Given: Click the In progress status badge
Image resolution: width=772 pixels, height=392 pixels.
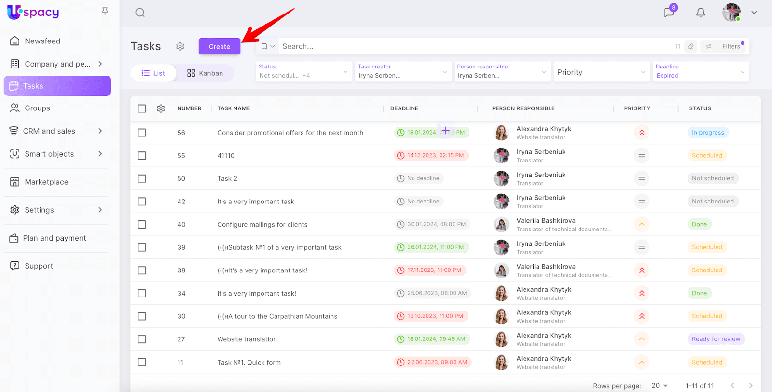Looking at the screenshot, I should 707,133.
